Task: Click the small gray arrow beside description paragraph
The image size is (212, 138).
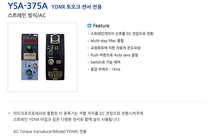Action: click(9, 113)
